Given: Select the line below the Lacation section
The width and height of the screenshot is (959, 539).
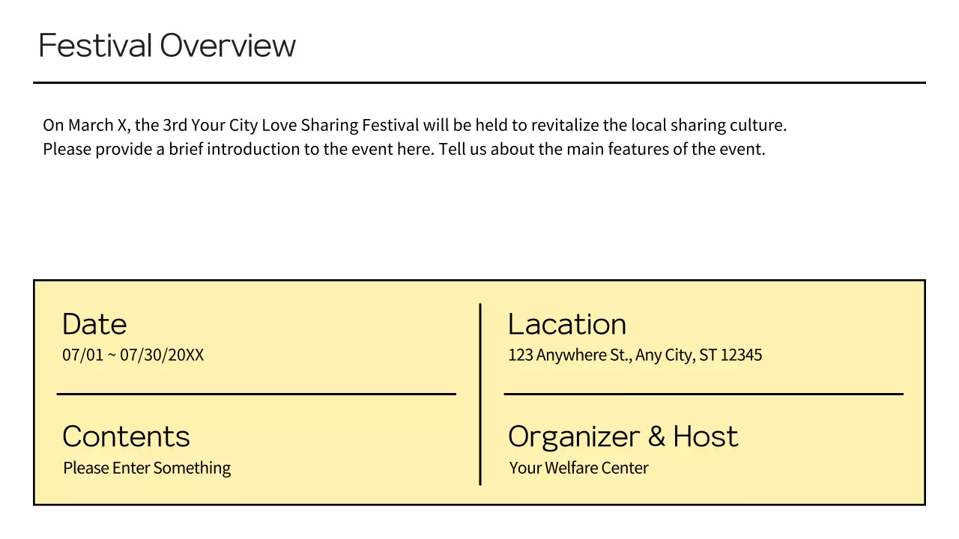Looking at the screenshot, I should pos(703,393).
